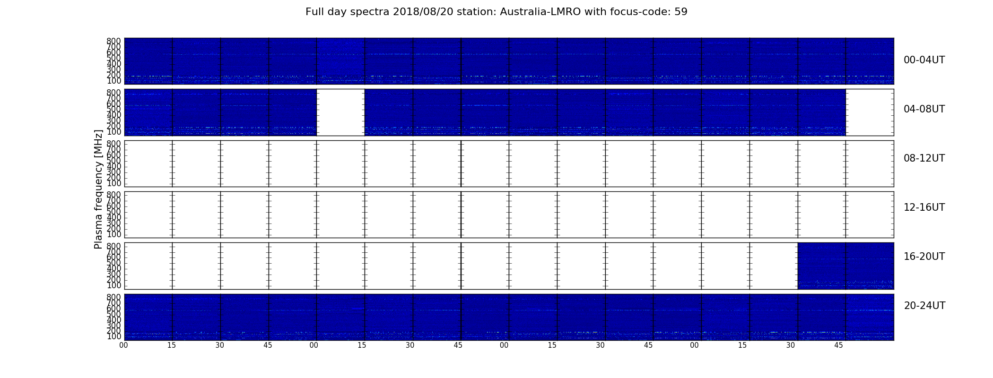Select the '08-12UT' row label
The height and width of the screenshot is (378, 993).
924,158
